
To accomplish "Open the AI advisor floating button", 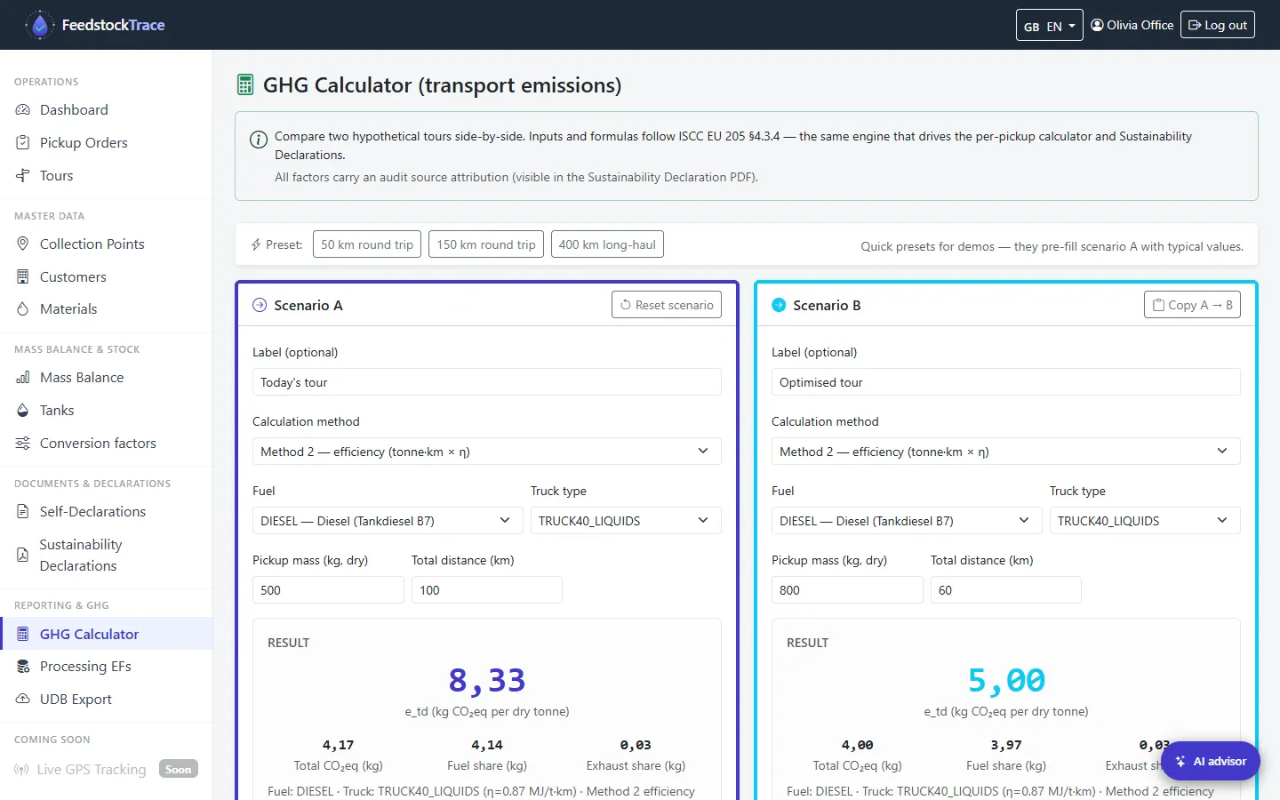I will coord(1210,762).
